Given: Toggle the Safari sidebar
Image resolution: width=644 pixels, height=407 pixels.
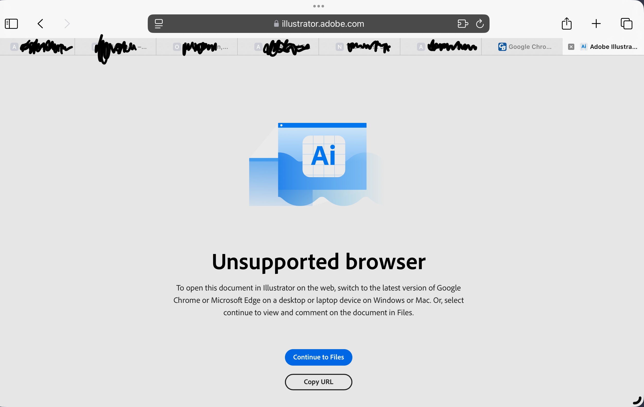Looking at the screenshot, I should click(12, 24).
